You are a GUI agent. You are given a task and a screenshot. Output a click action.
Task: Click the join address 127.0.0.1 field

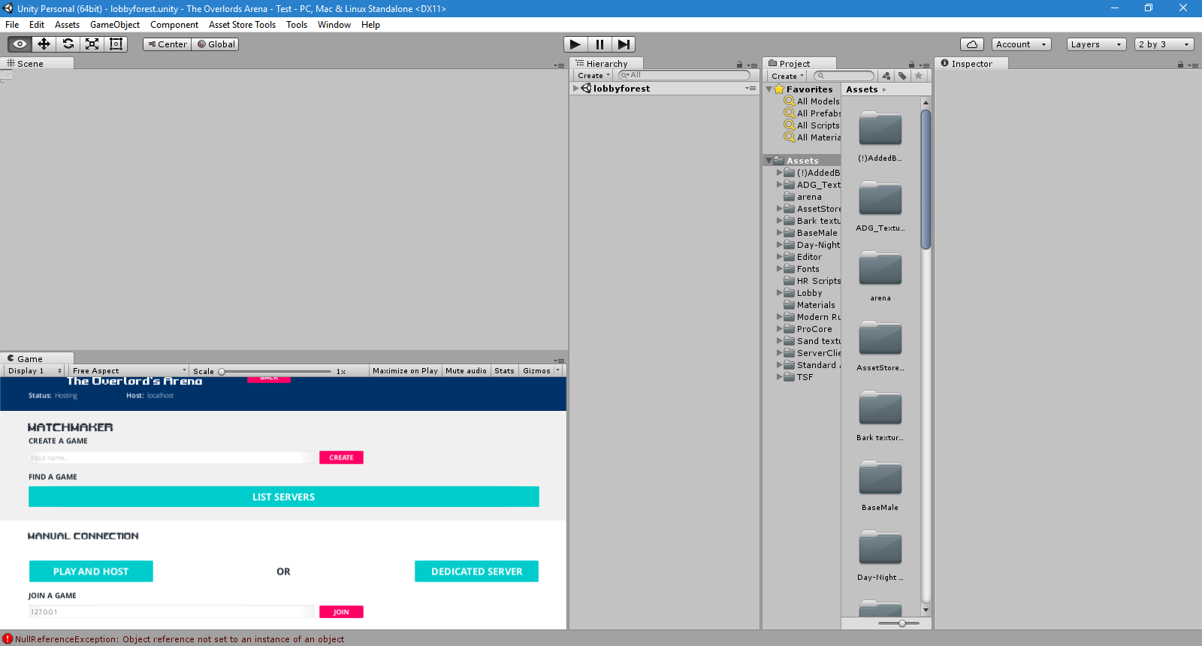[x=171, y=612]
